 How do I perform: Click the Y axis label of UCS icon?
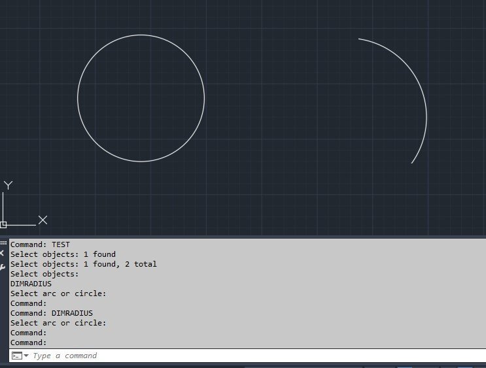pos(9,185)
